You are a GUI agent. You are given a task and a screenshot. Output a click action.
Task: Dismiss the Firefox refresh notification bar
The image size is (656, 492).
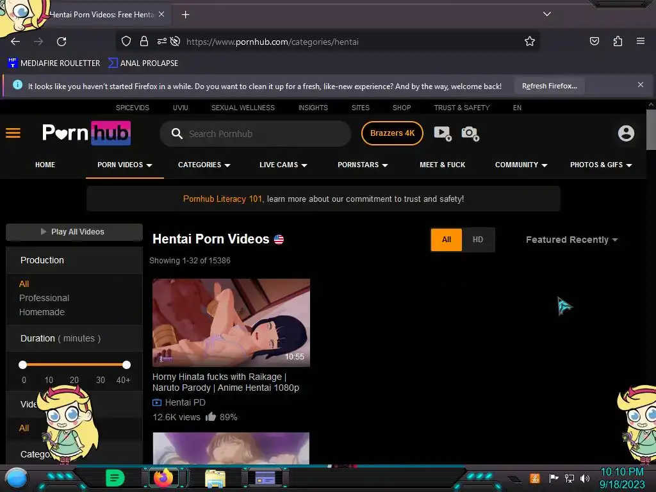(x=641, y=85)
